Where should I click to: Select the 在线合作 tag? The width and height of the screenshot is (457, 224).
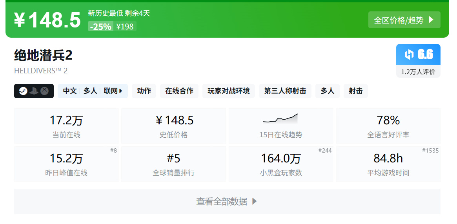(179, 91)
